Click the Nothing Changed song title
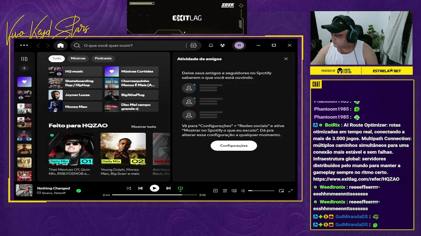Image resolution: width=421 pixels, height=236 pixels. click(x=54, y=188)
